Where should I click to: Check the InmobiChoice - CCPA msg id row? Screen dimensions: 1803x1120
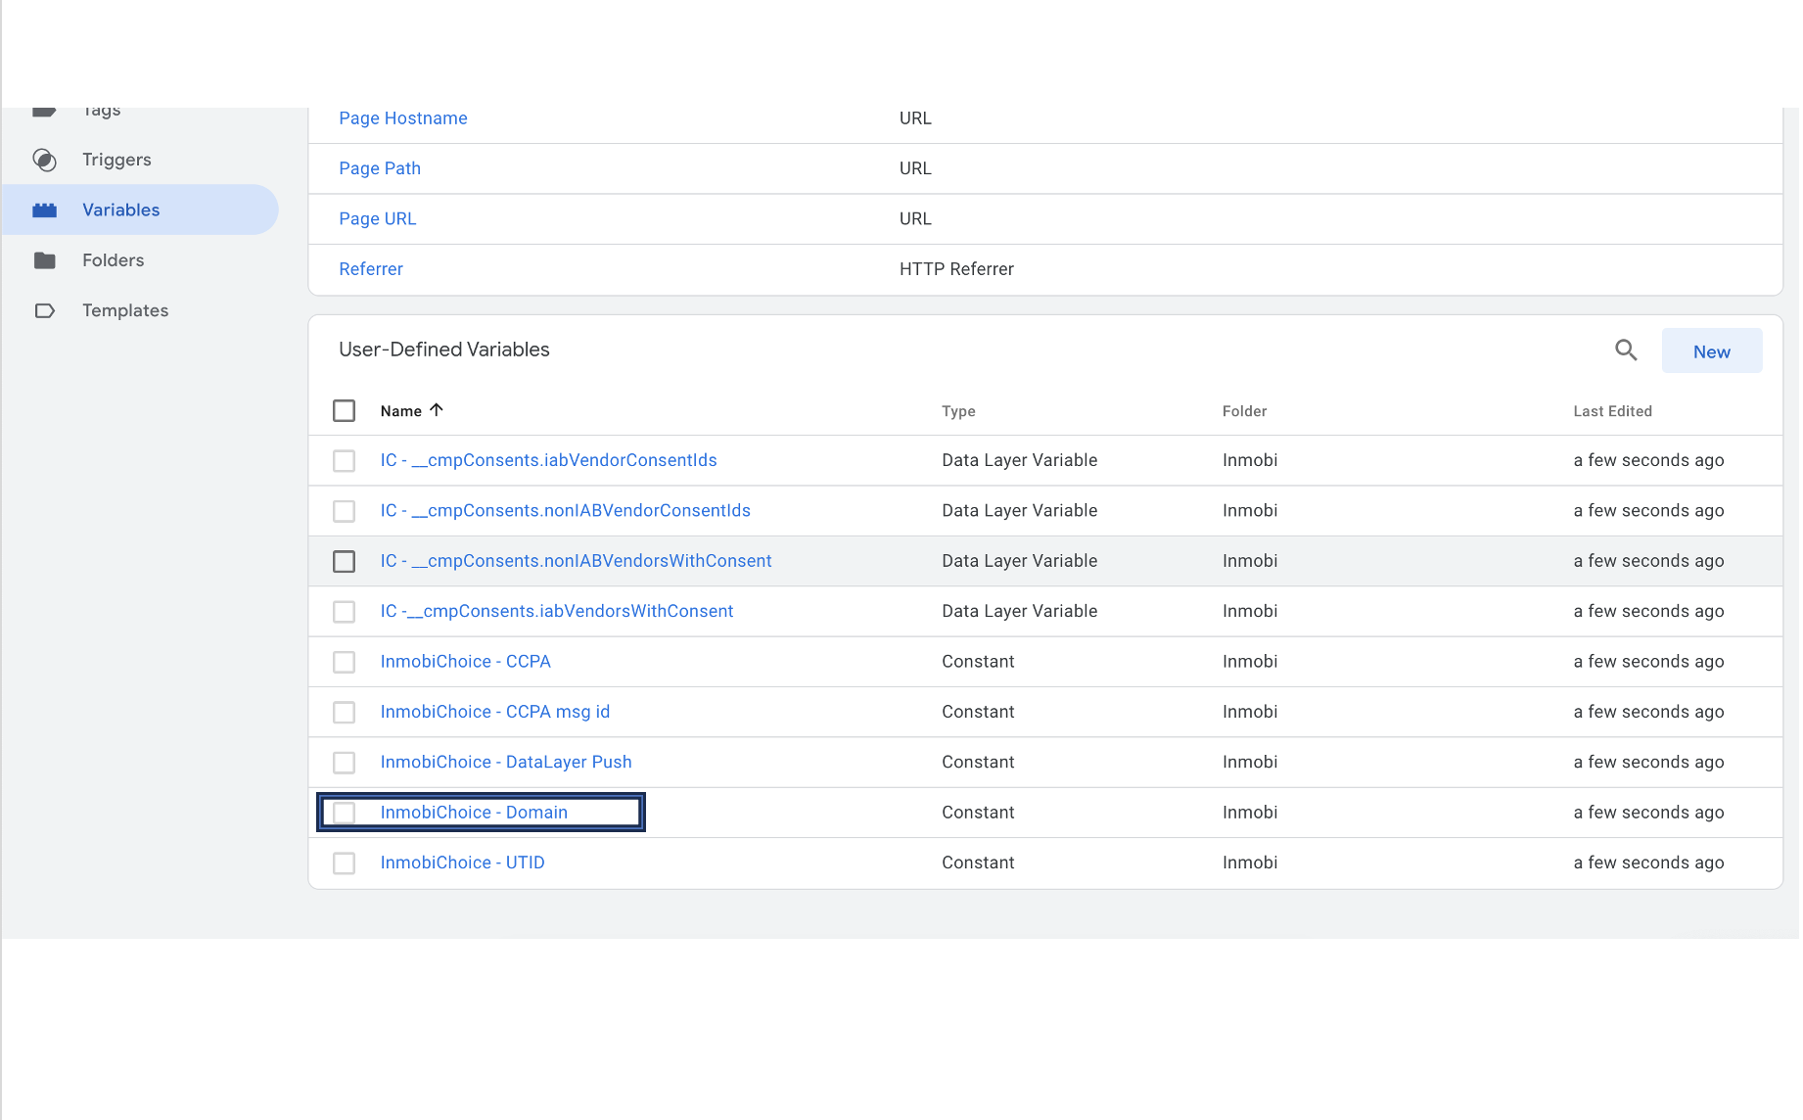click(x=344, y=712)
